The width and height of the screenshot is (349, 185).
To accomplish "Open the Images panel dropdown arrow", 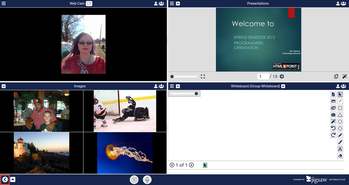I will coord(4,86).
